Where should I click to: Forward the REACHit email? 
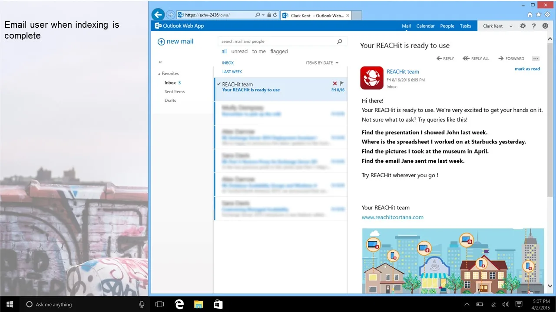pyautogui.click(x=511, y=58)
